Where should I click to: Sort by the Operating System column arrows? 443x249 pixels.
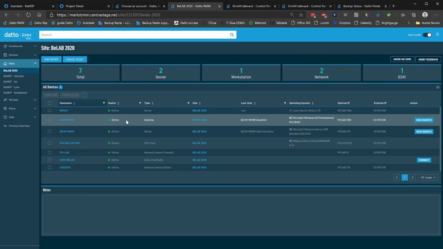[x=312, y=103]
